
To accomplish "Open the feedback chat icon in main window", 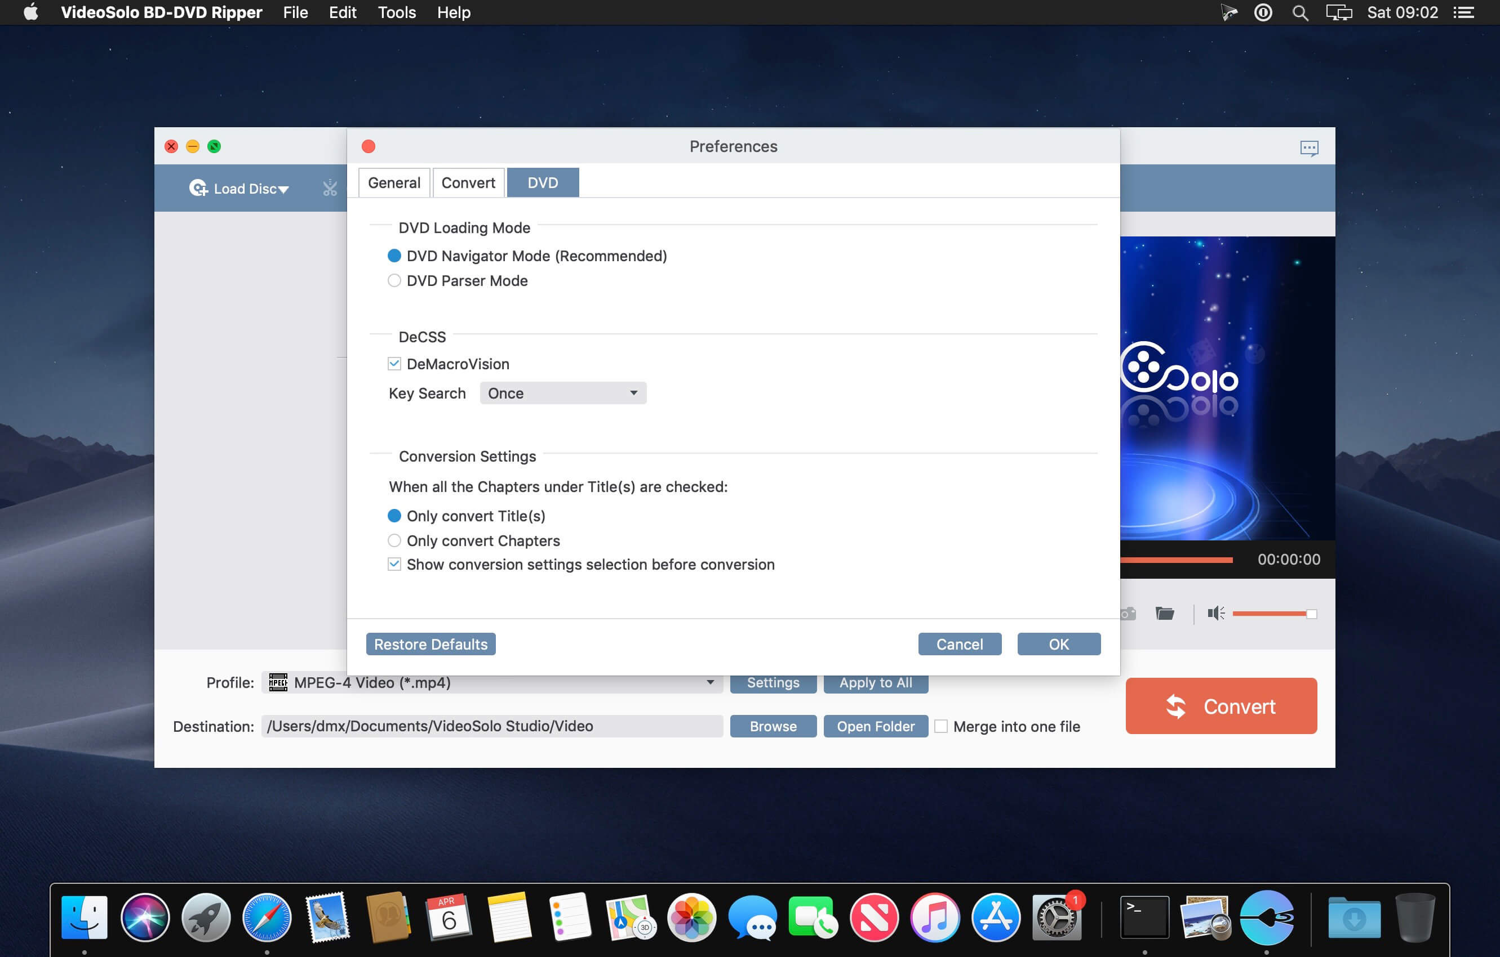I will tap(1309, 147).
